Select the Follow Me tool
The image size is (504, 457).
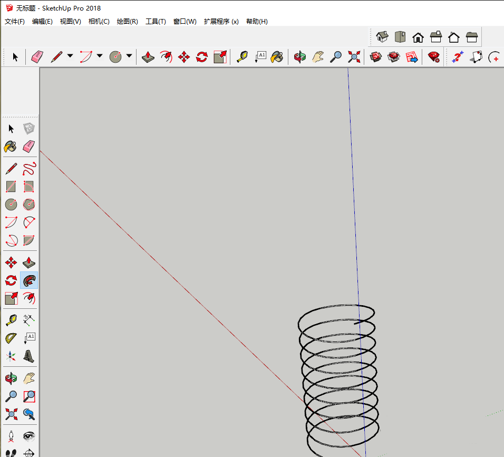click(x=29, y=280)
